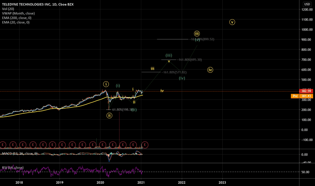Select the Teledyne Technologies chart title
315x186 pixels.
point(38,4)
